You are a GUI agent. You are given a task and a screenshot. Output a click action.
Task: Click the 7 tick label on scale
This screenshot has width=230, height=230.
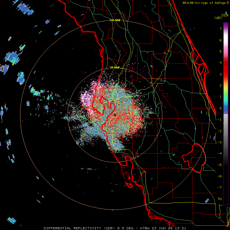click(221, 29)
